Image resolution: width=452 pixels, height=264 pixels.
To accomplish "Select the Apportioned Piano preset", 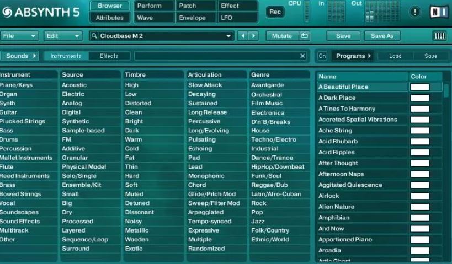I will click(363, 240).
